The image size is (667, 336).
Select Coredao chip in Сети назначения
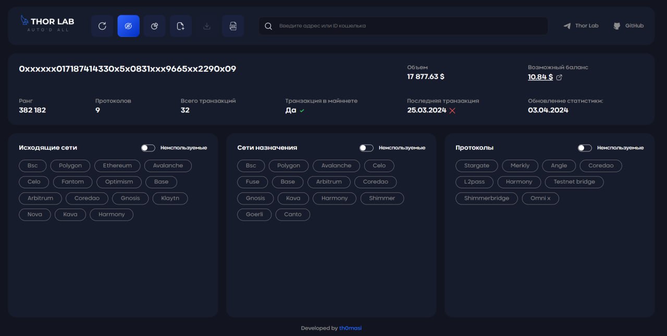pos(376,182)
